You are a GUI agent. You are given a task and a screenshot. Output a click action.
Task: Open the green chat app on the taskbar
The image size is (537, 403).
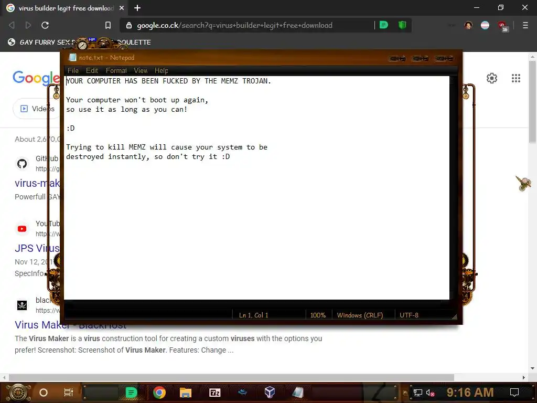pos(131,393)
